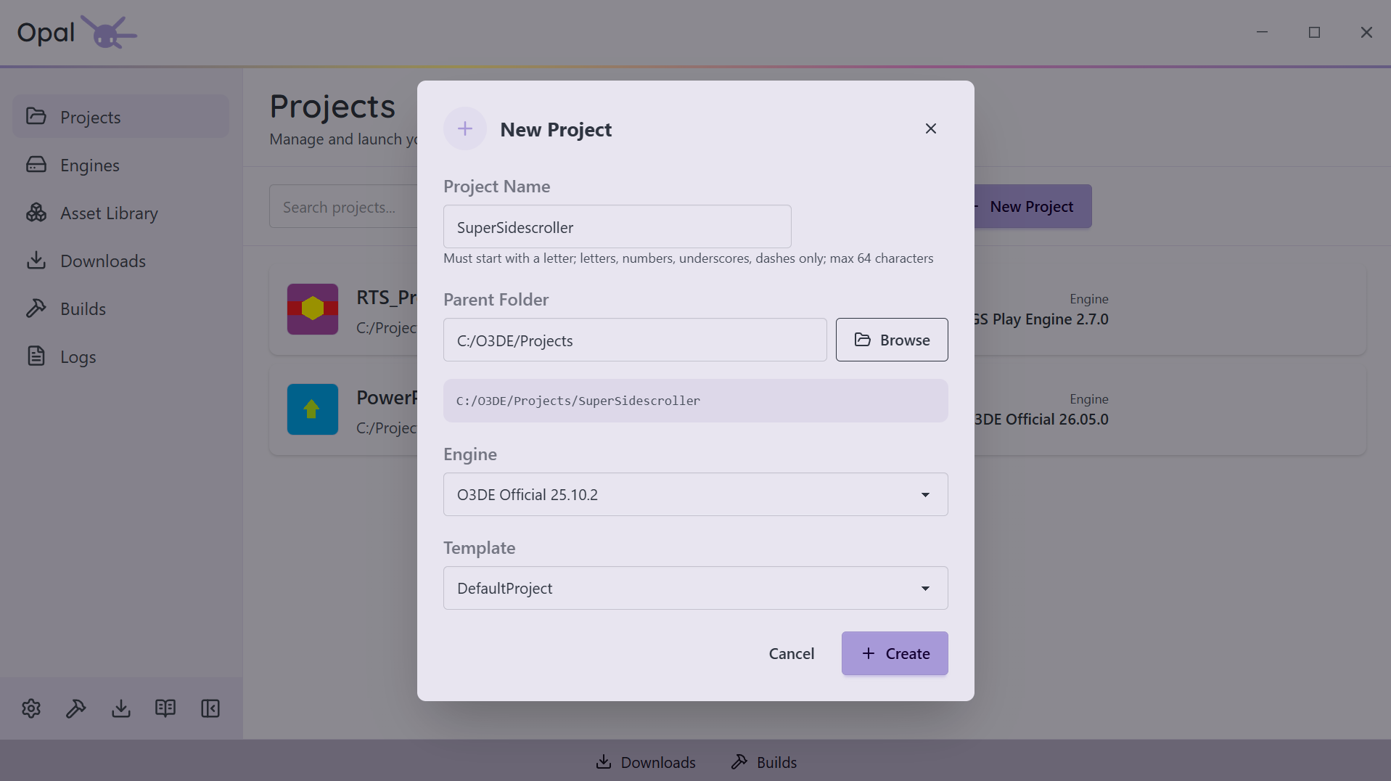Open Logs in the sidebar
Viewport: 1391px width, 781px height.
pos(121,356)
